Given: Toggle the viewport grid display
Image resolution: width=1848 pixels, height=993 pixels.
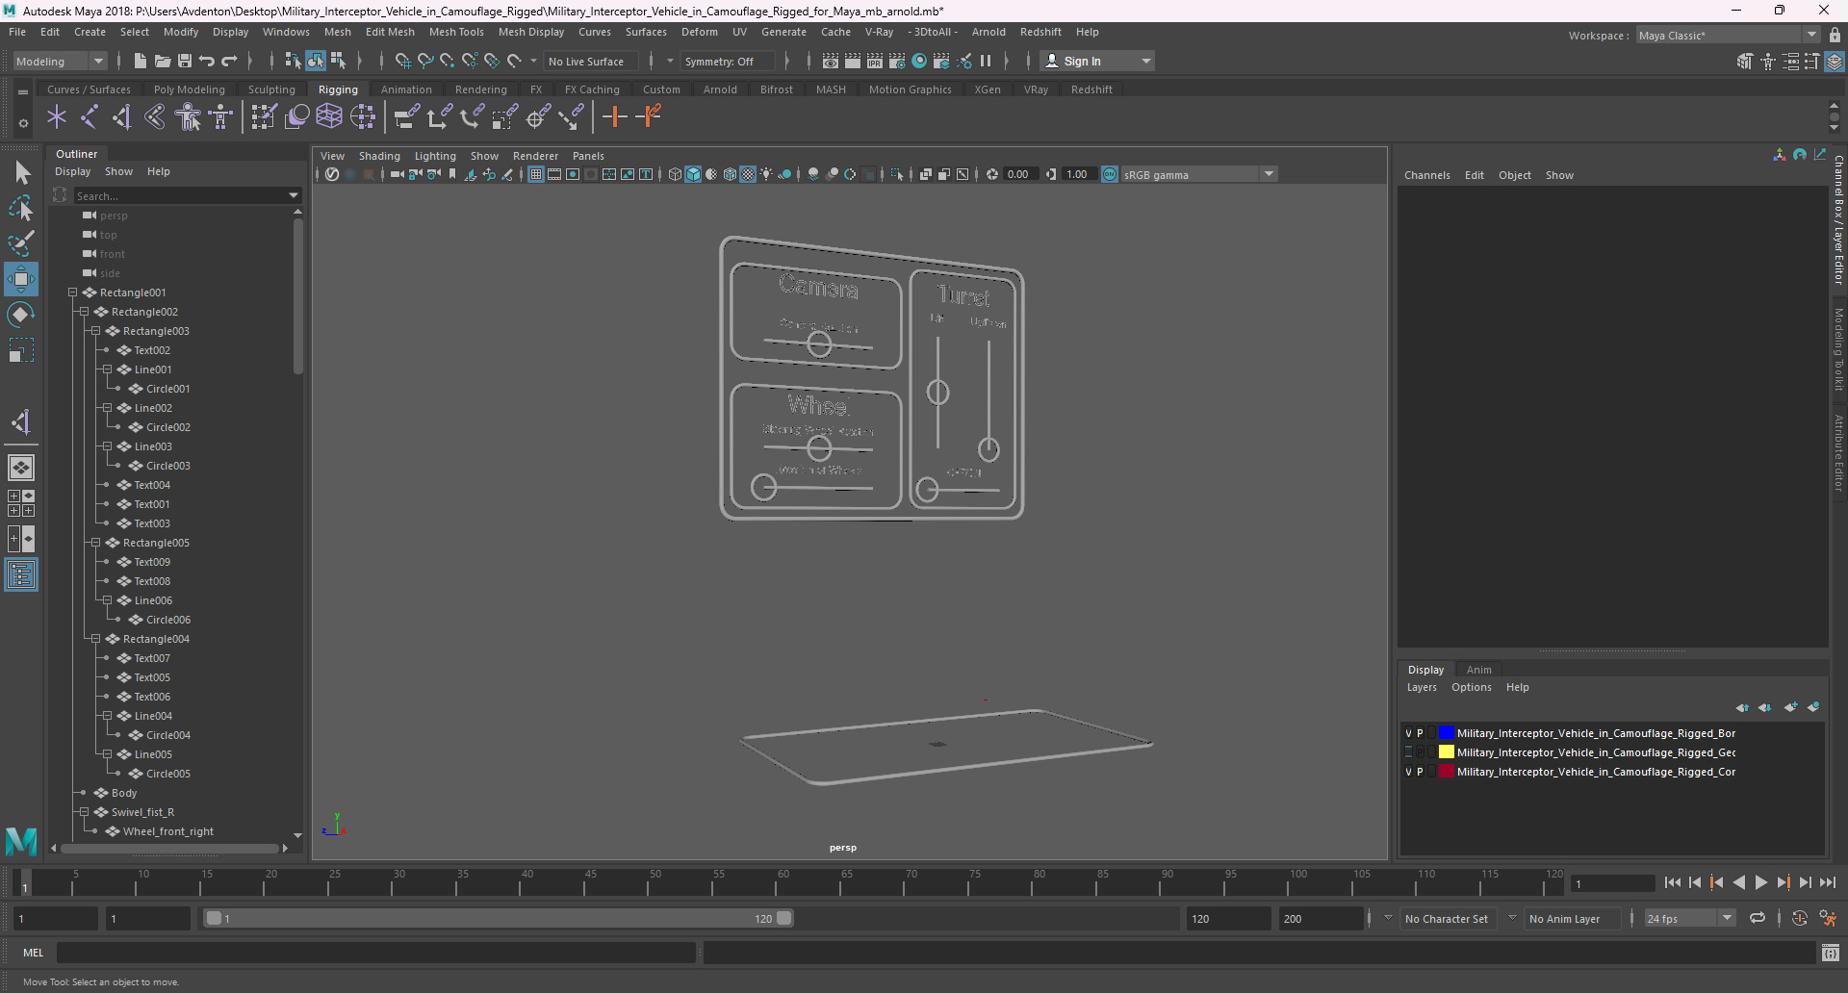Looking at the screenshot, I should click(x=536, y=174).
